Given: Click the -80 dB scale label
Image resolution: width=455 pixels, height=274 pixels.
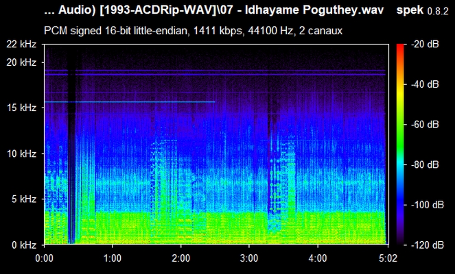Looking at the screenshot, I should (425, 165).
